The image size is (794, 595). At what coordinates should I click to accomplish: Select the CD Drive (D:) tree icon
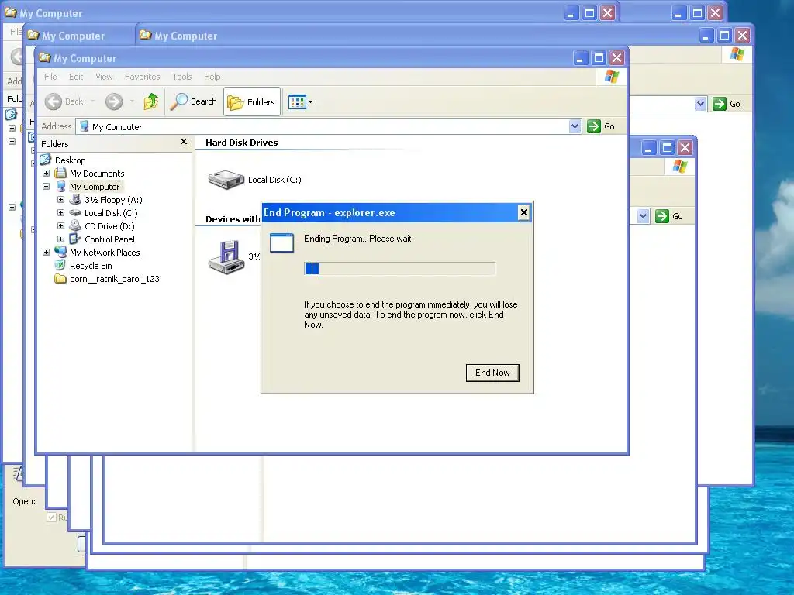pos(75,225)
